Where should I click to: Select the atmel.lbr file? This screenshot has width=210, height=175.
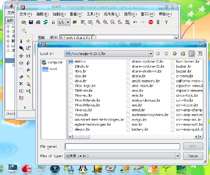click(136, 110)
